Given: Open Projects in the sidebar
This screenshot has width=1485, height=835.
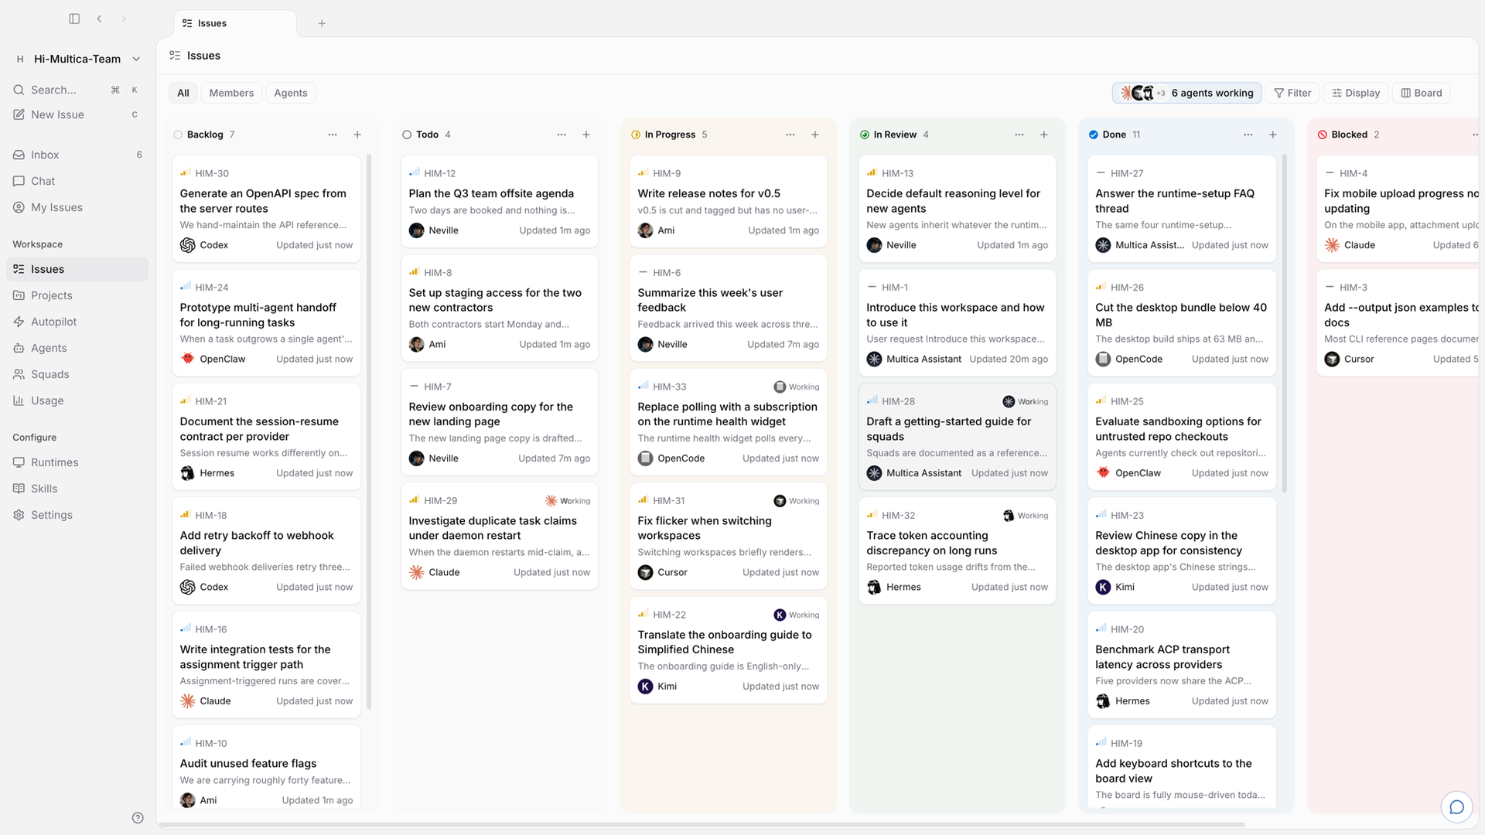Looking at the screenshot, I should click(x=77, y=295).
